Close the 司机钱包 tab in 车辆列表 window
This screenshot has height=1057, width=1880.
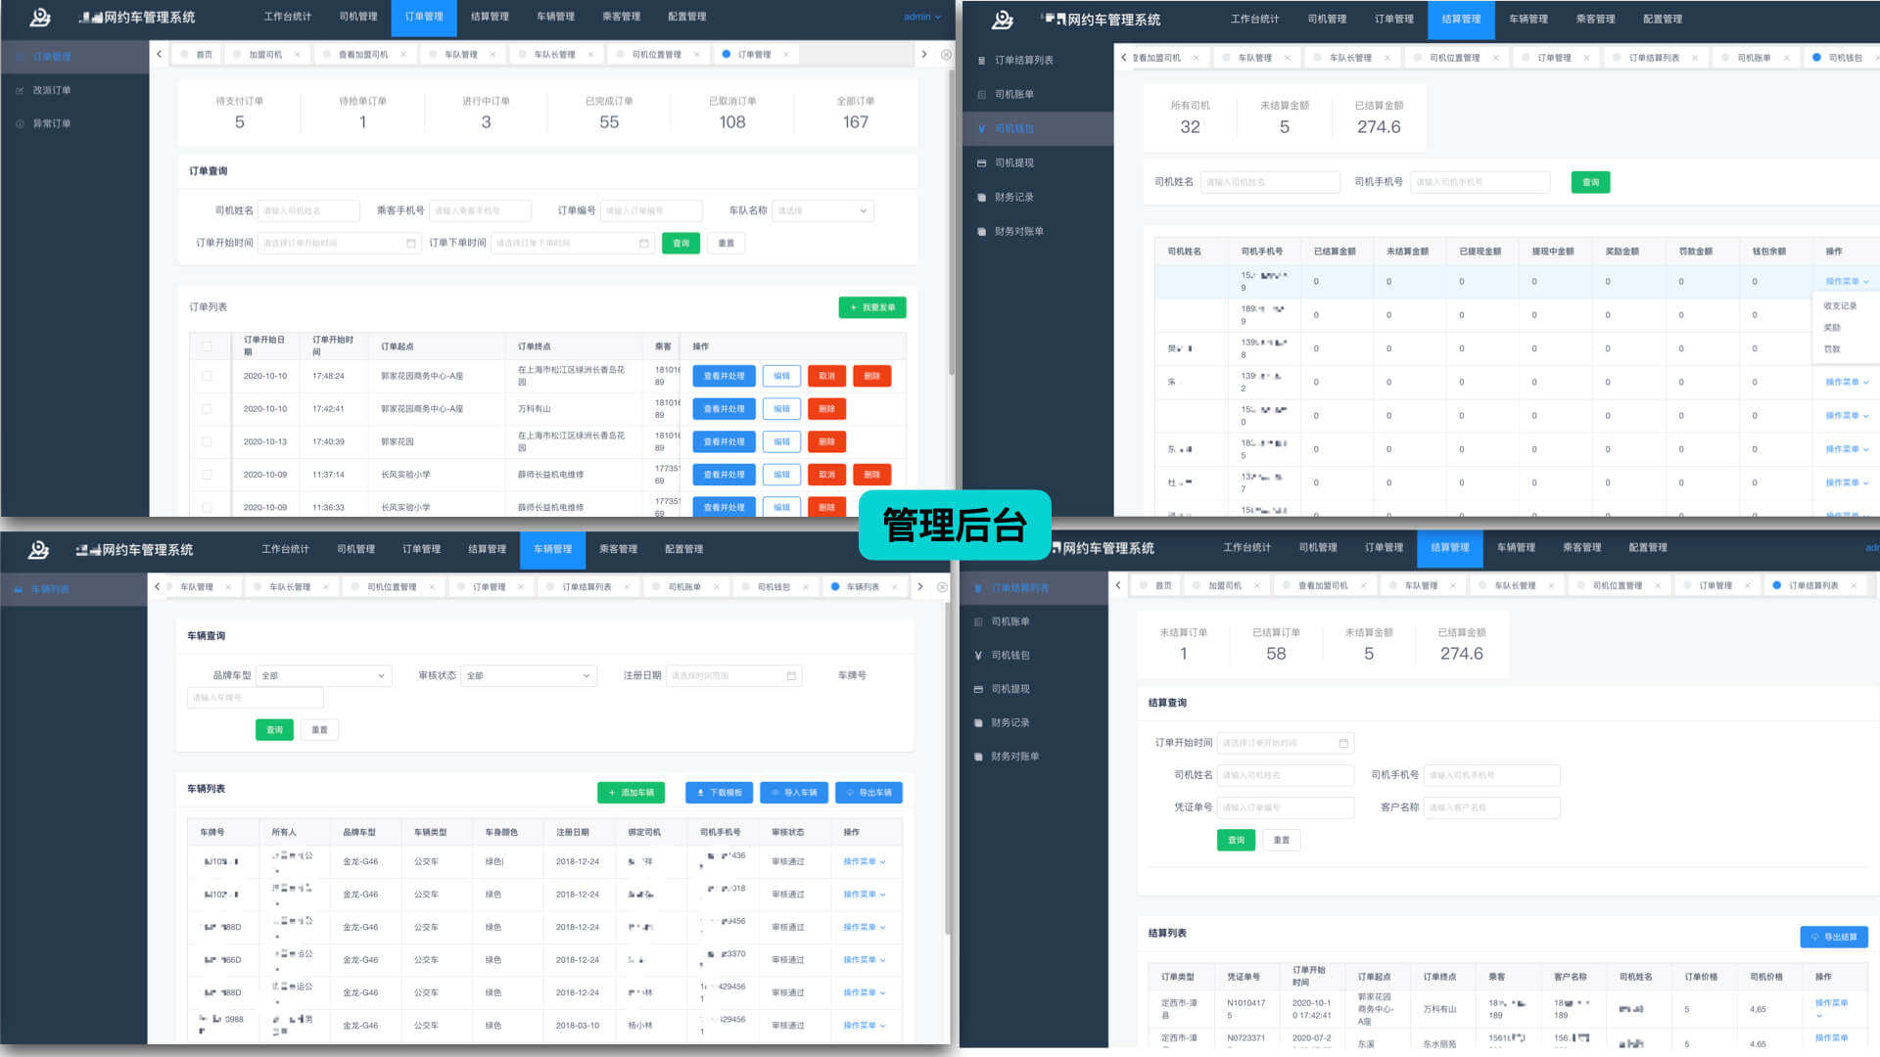click(x=806, y=587)
